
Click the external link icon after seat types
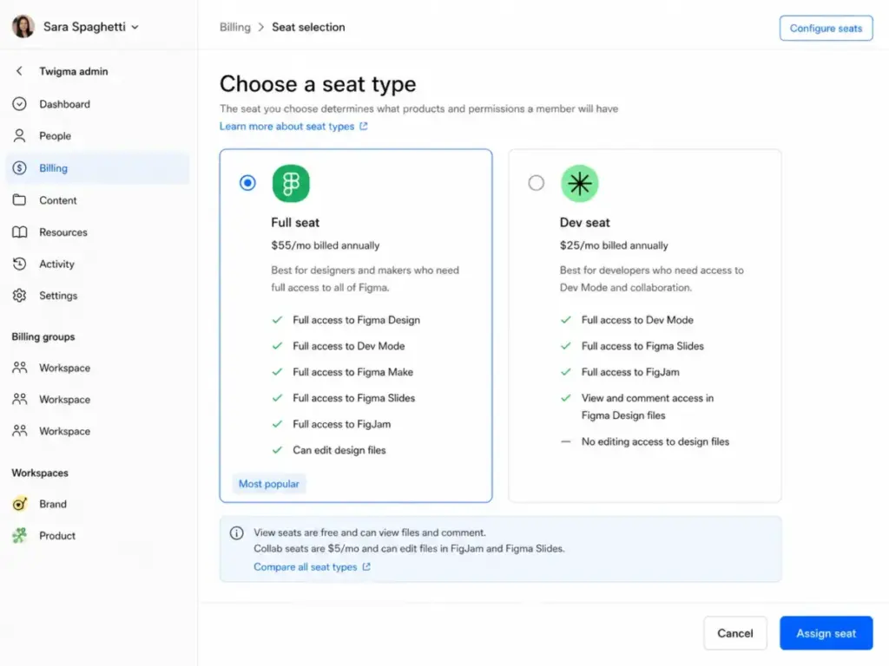coord(364,127)
